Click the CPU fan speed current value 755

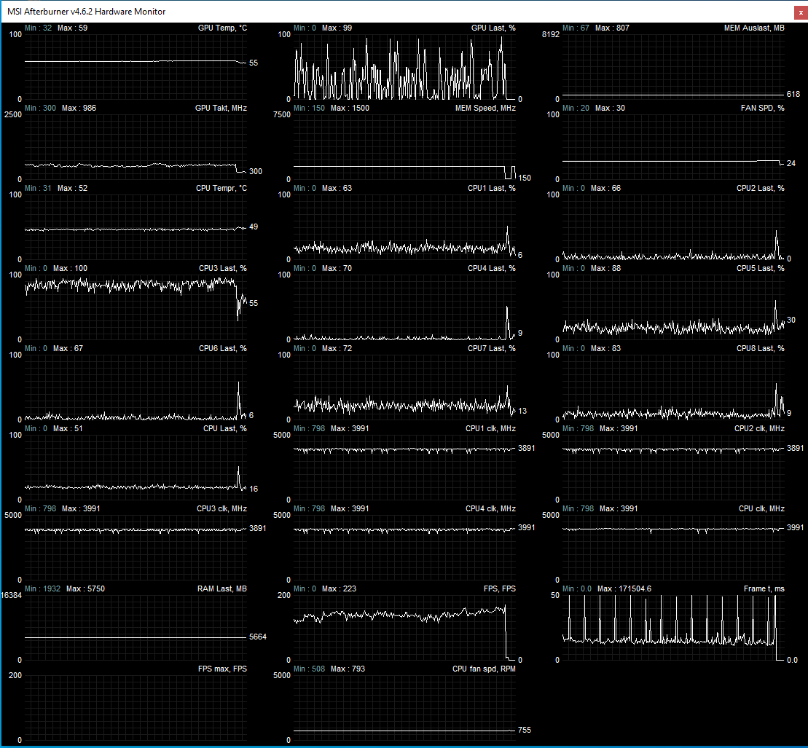pyautogui.click(x=524, y=730)
